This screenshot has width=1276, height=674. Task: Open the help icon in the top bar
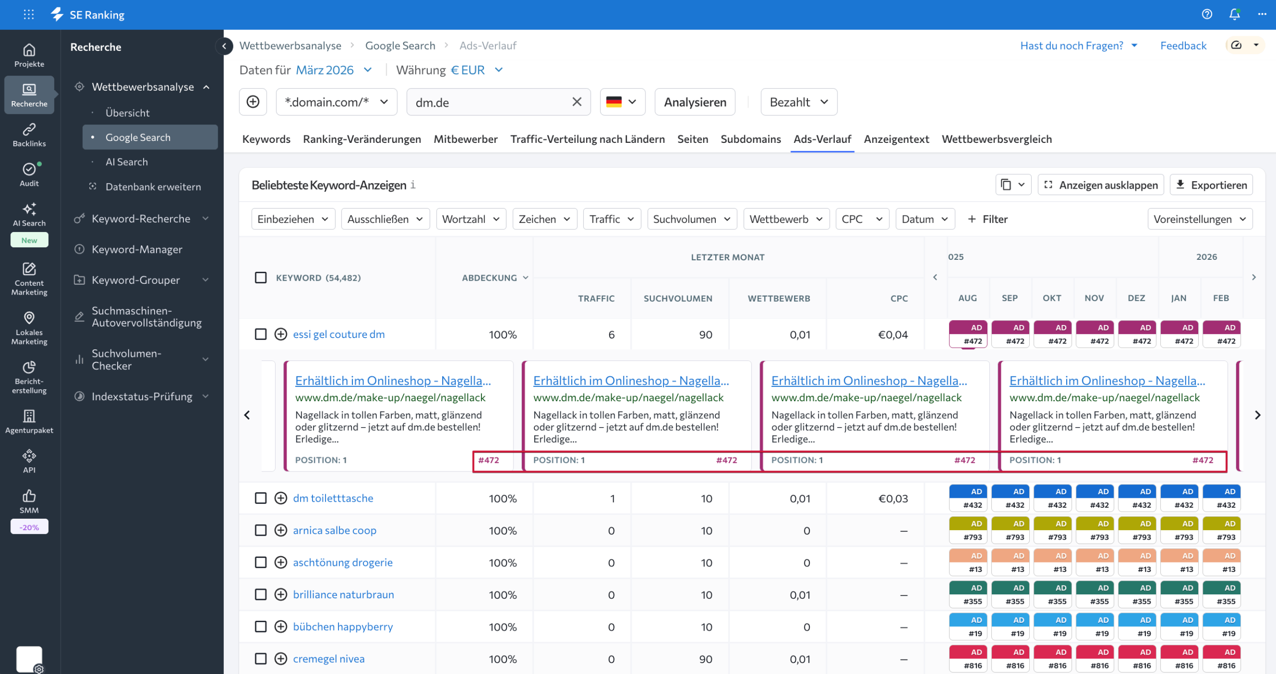click(x=1207, y=14)
